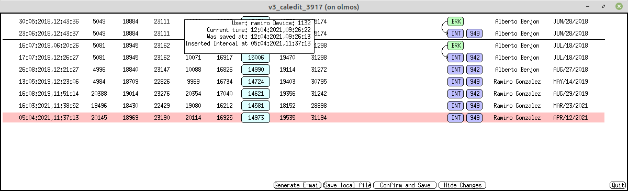Click Ramiro Gonzalez in MAY/14/2019 row
The height and width of the screenshot is (191, 628).
[517, 82]
